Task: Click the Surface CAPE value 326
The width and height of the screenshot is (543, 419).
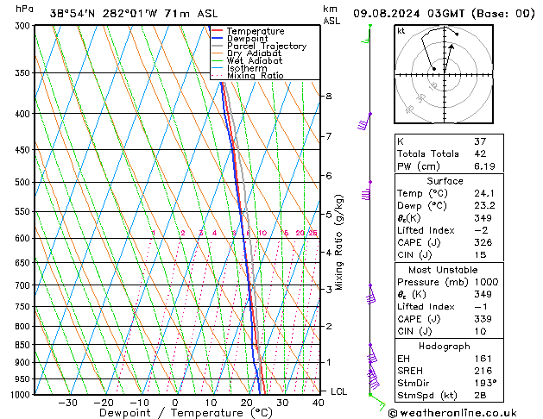Action: tap(483, 242)
